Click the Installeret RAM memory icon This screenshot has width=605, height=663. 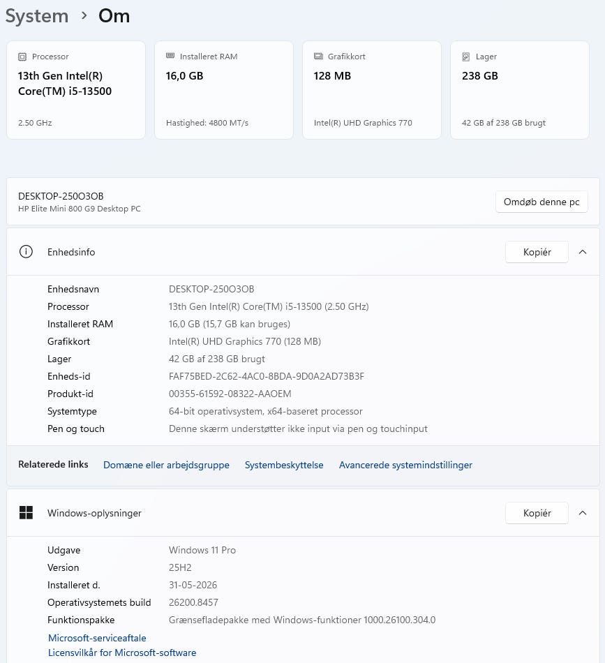point(170,56)
